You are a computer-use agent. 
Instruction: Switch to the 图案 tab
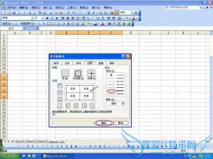pos(101,63)
